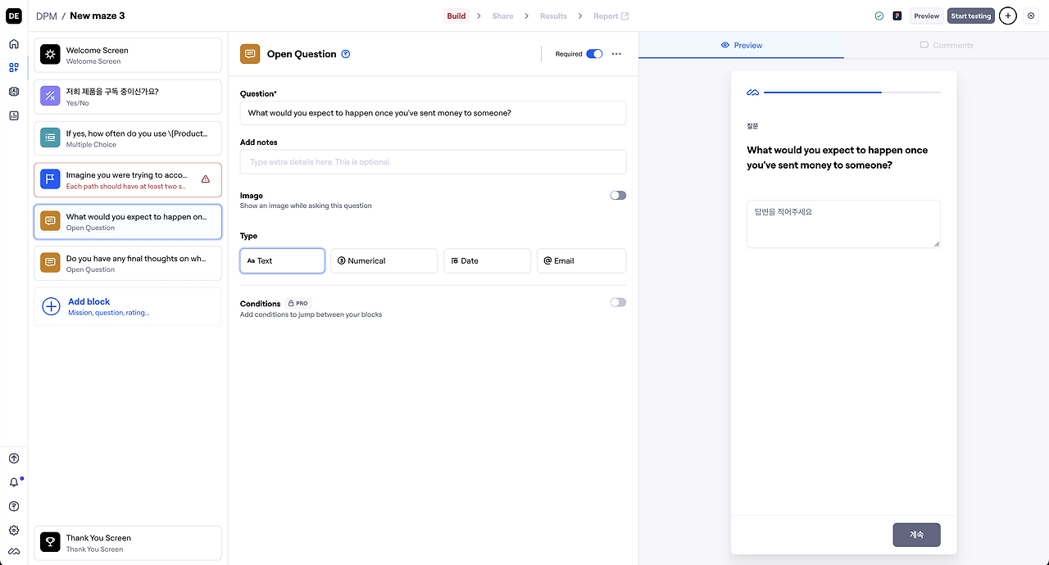
Task: Open the notifications bell icon
Action: [x=14, y=482]
